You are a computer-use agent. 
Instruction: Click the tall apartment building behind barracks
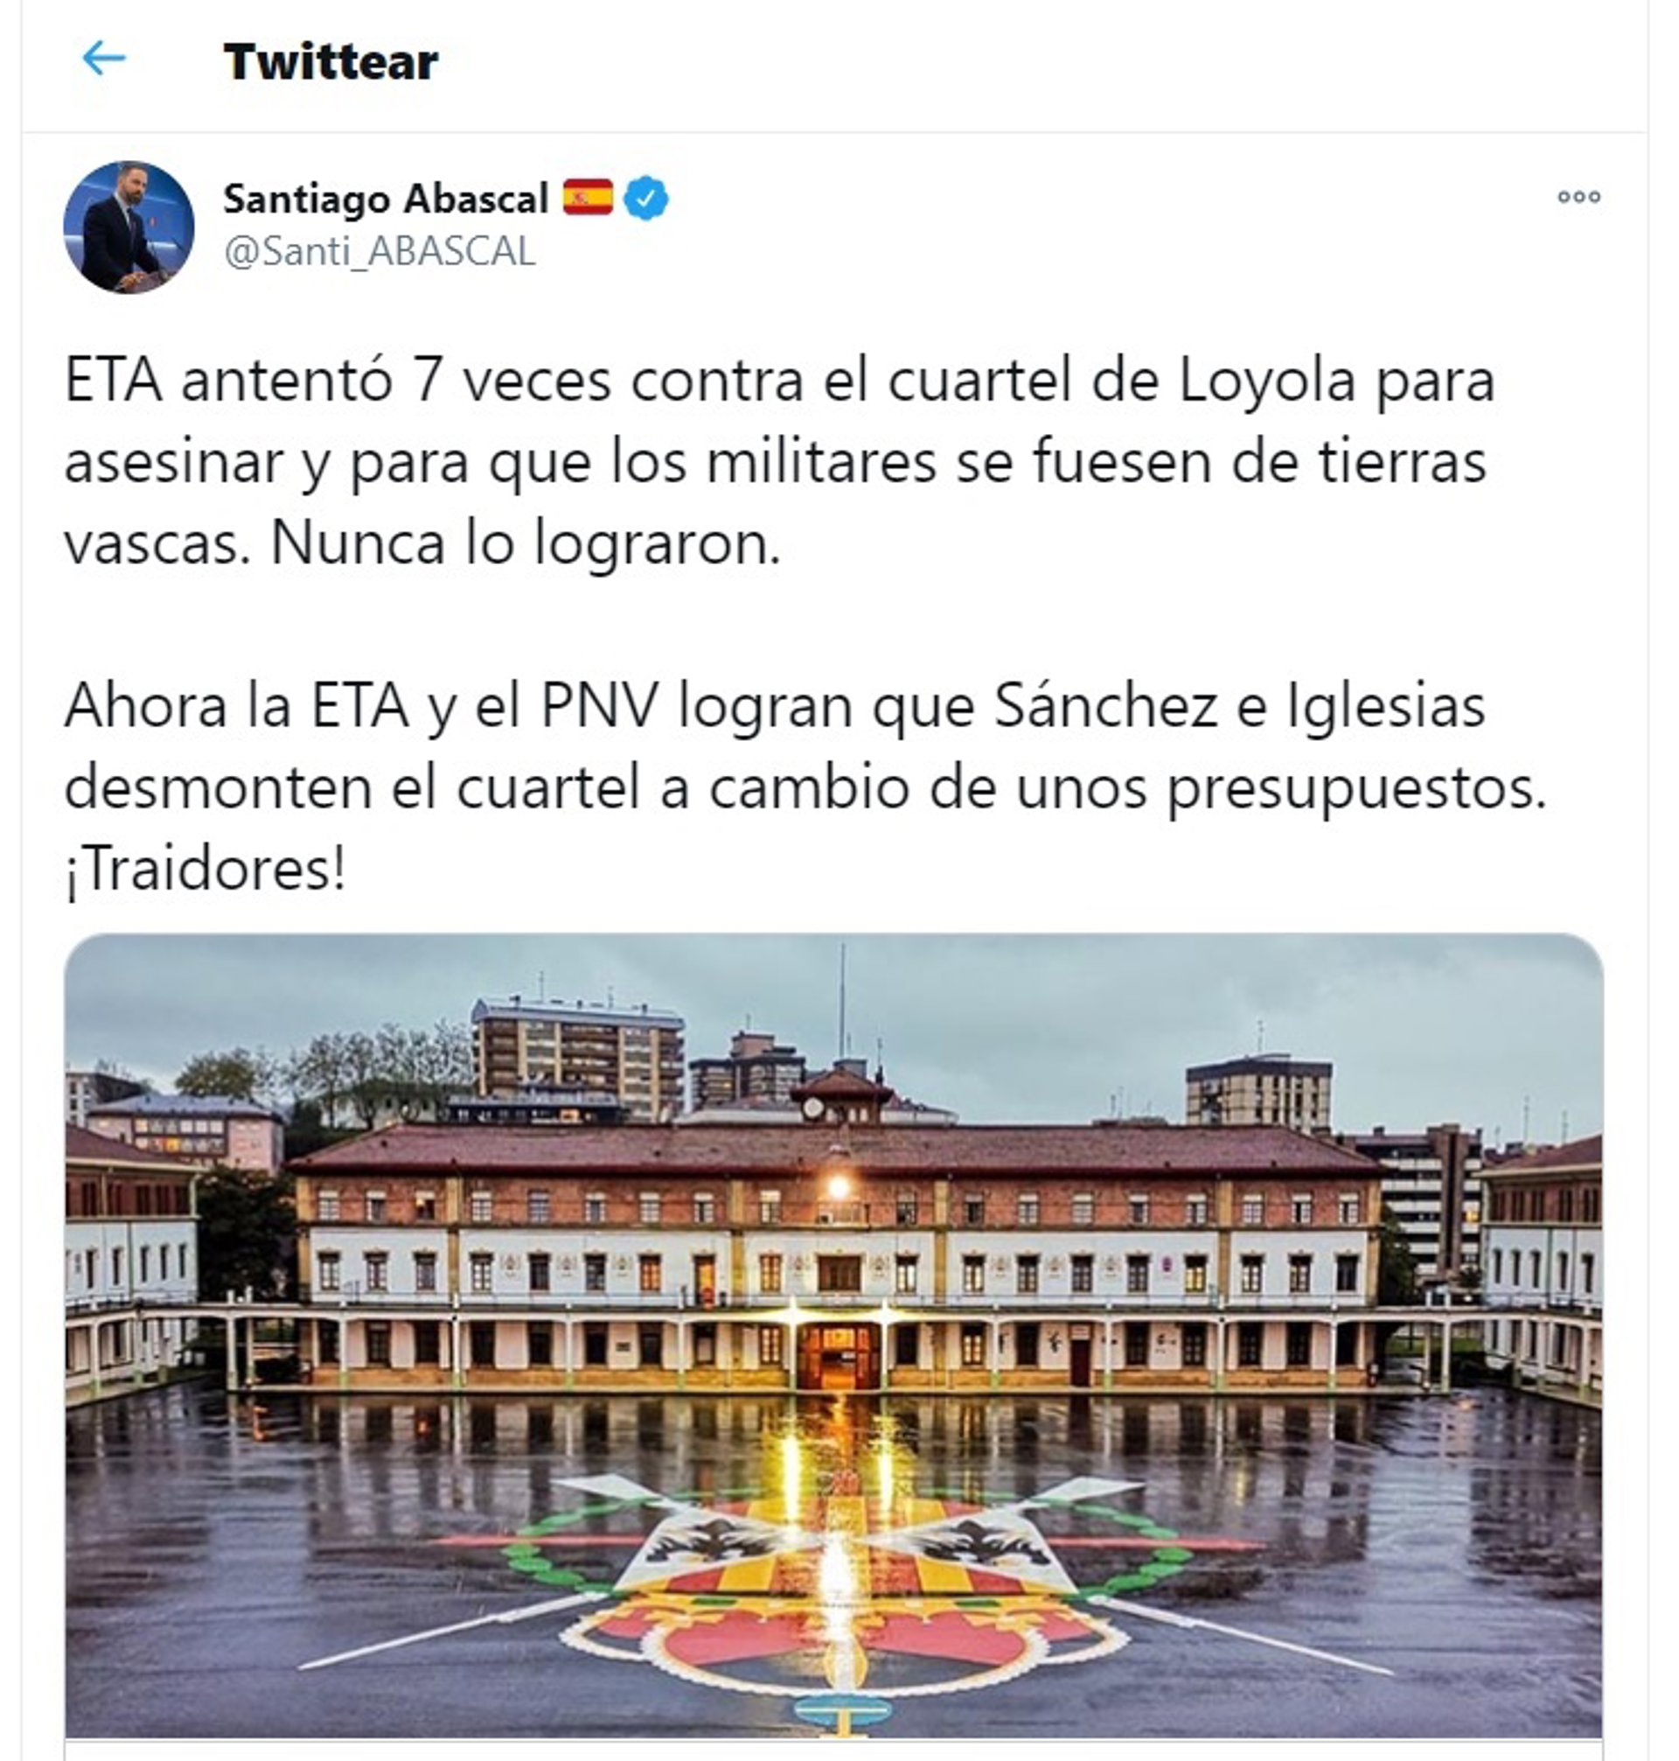(x=577, y=1059)
